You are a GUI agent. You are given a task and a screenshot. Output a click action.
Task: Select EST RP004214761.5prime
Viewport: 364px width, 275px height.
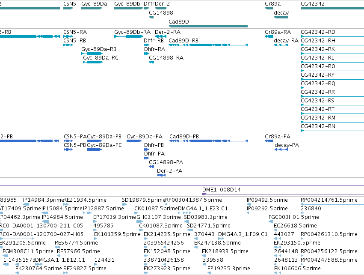(x=329, y=200)
